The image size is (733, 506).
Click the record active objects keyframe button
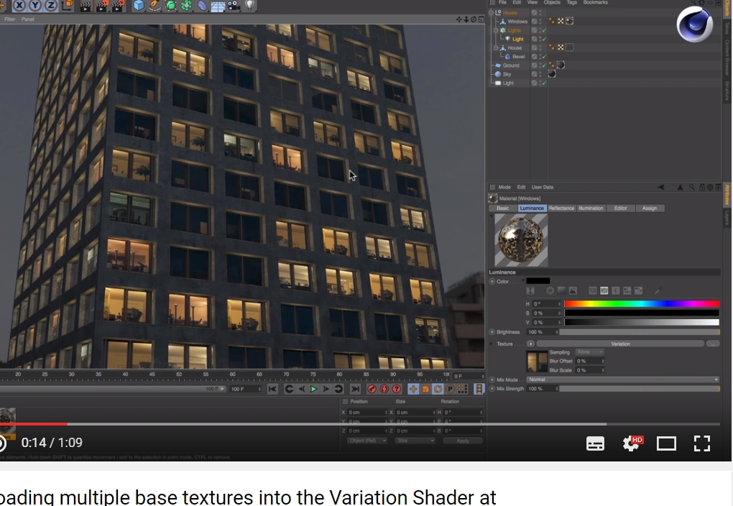click(x=372, y=389)
